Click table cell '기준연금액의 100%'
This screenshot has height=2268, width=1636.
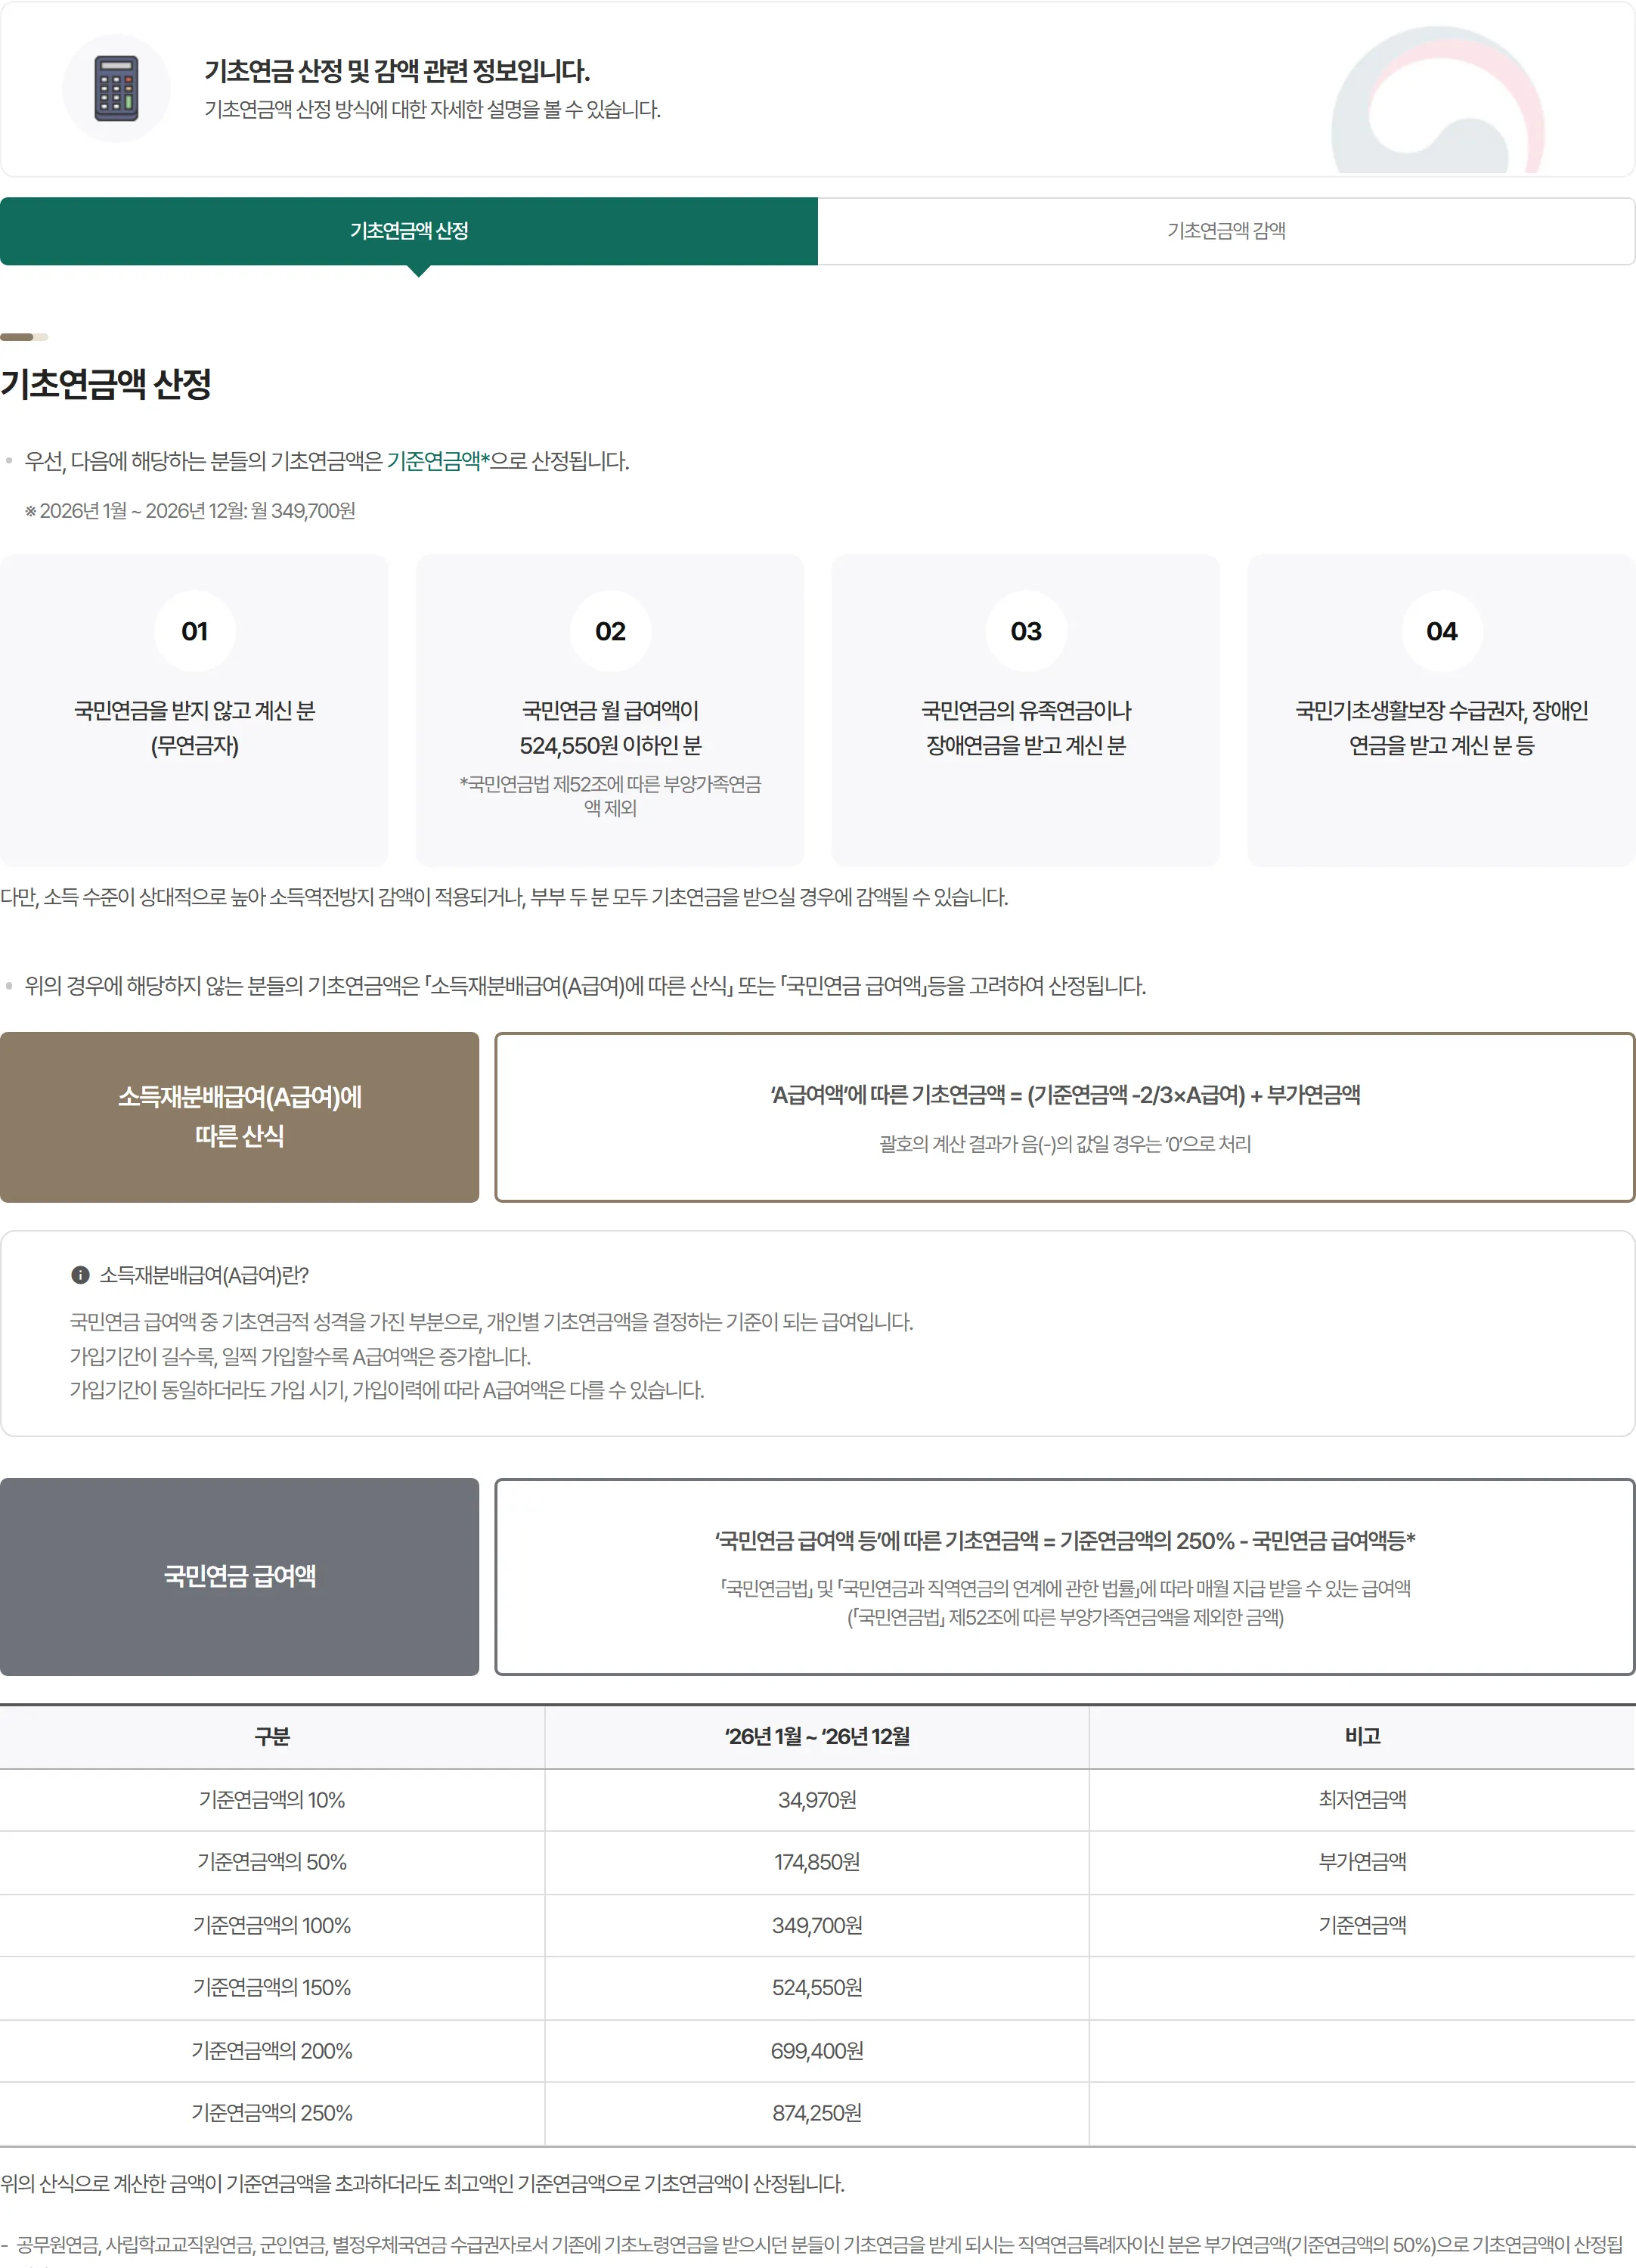click(x=272, y=1925)
